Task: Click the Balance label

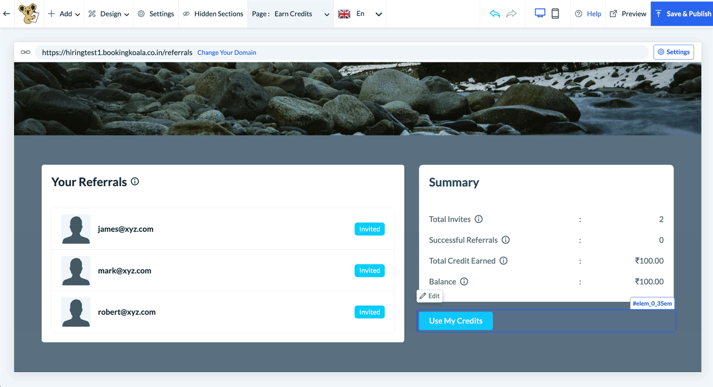Action: pos(442,282)
